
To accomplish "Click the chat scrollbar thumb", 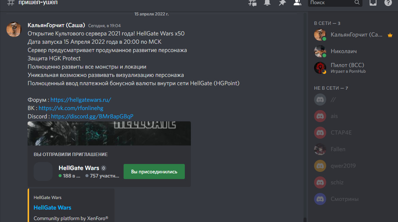I will point(305,219).
